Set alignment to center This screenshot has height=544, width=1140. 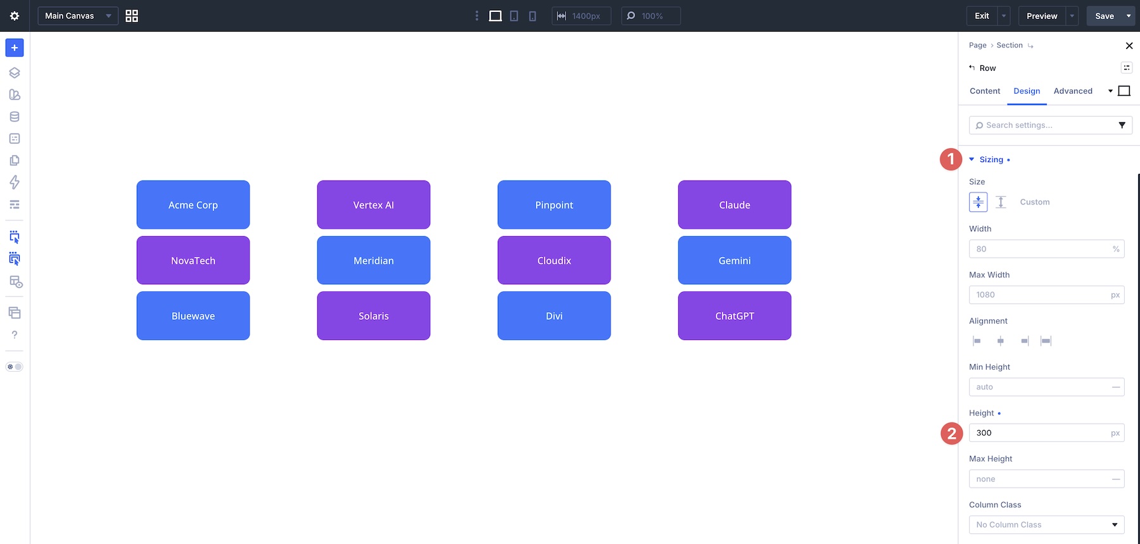tap(1001, 341)
